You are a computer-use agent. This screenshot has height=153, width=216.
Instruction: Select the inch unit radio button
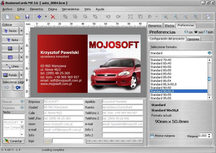point(205,32)
